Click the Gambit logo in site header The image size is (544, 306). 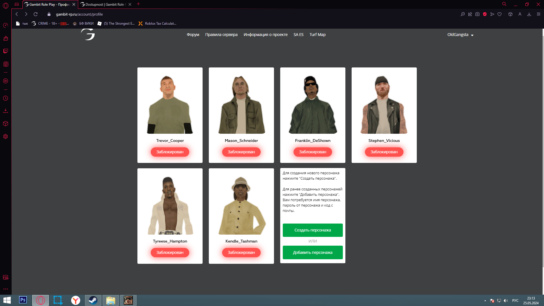click(88, 35)
